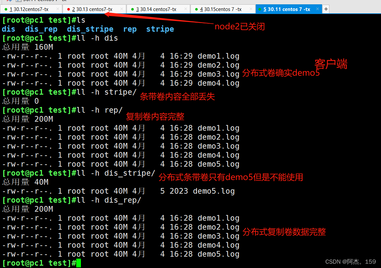
Task: Click green status dot on active tab 5
Action: pos(260,9)
